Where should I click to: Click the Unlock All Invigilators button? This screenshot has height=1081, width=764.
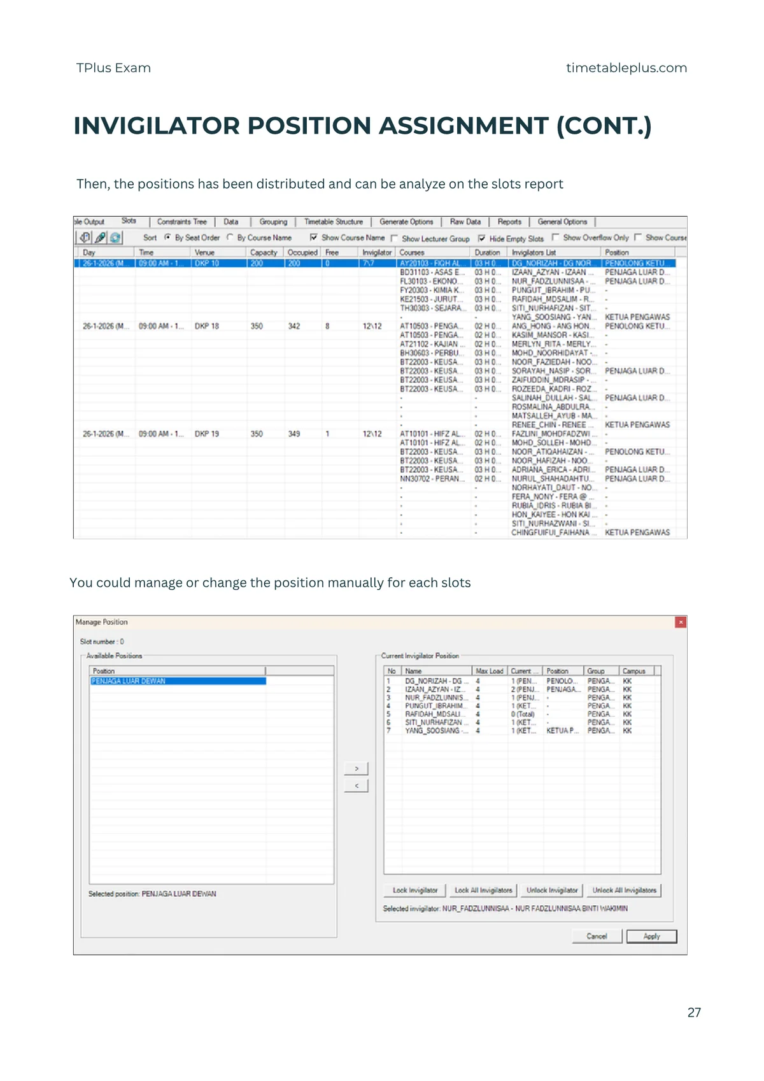click(x=624, y=890)
